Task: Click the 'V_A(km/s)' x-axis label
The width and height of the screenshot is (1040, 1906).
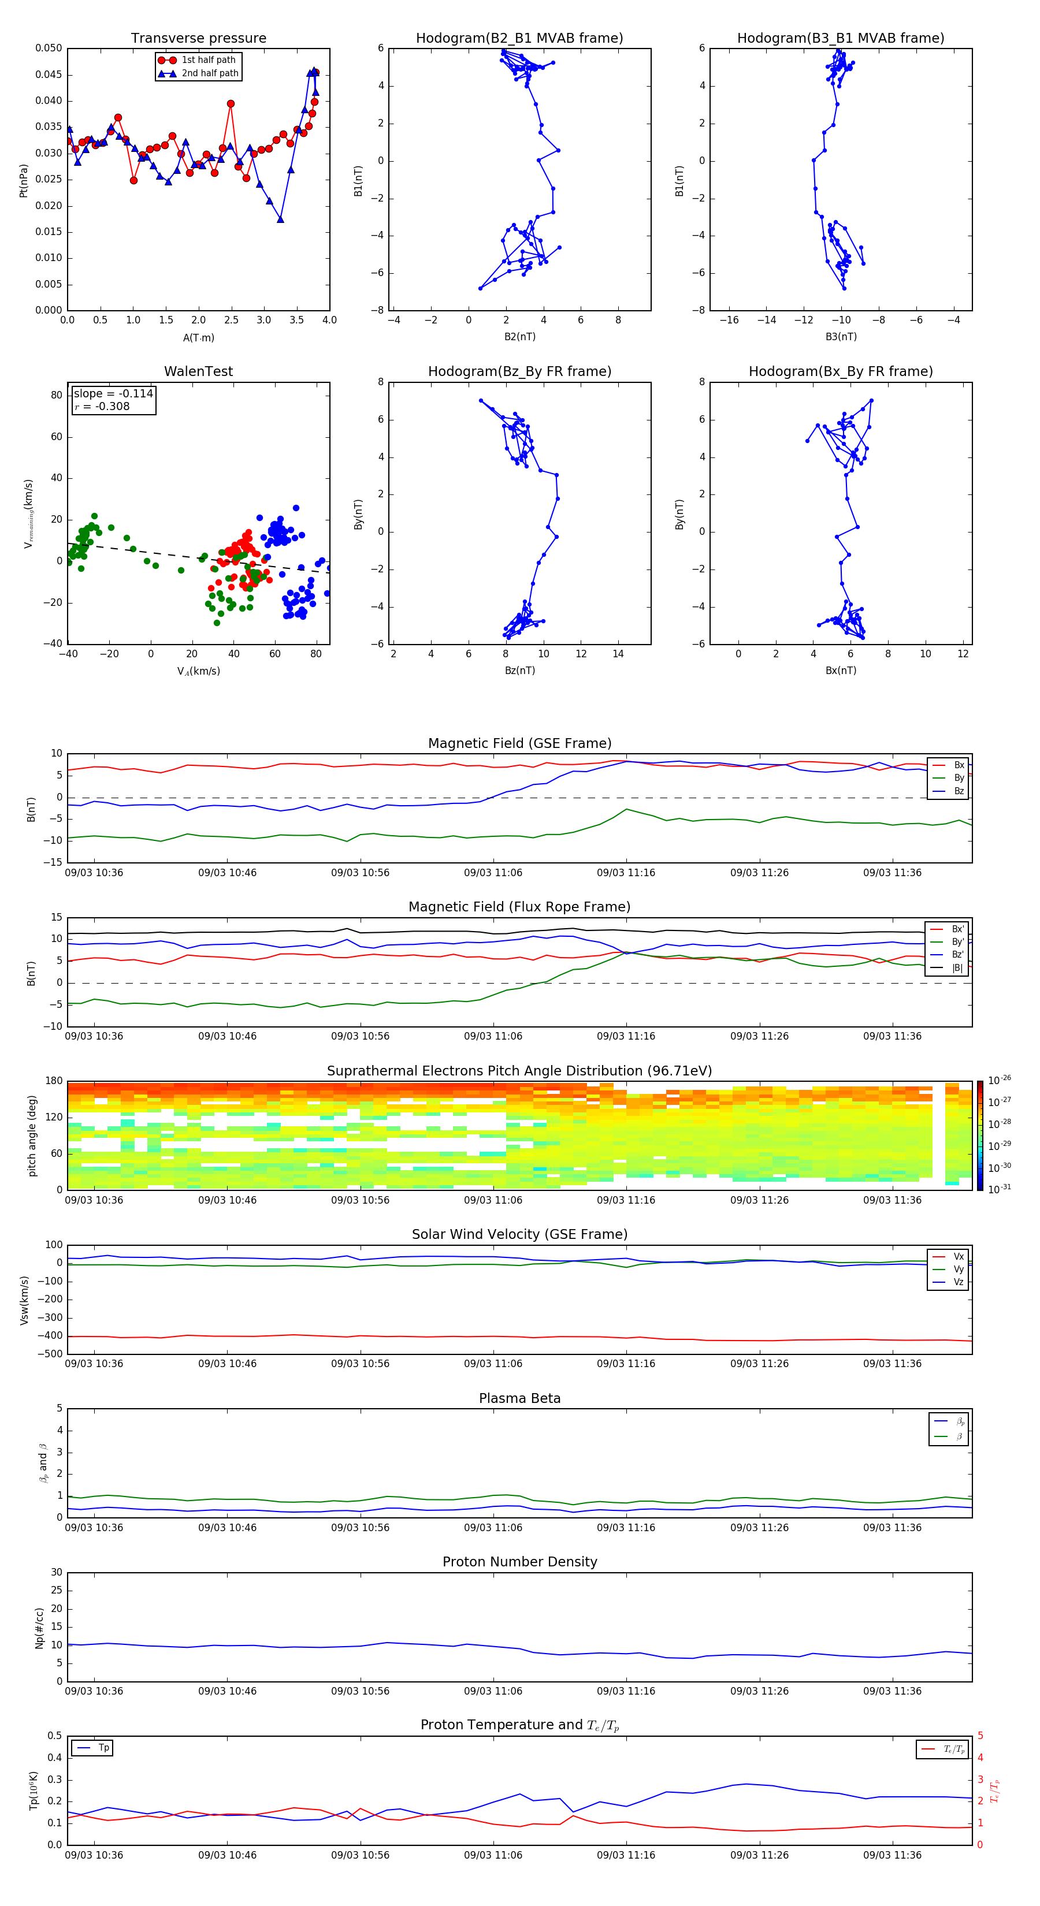Action: 198,671
